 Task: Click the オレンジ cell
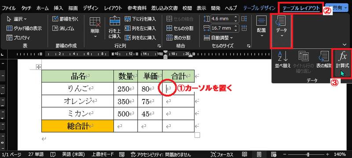click(x=77, y=101)
